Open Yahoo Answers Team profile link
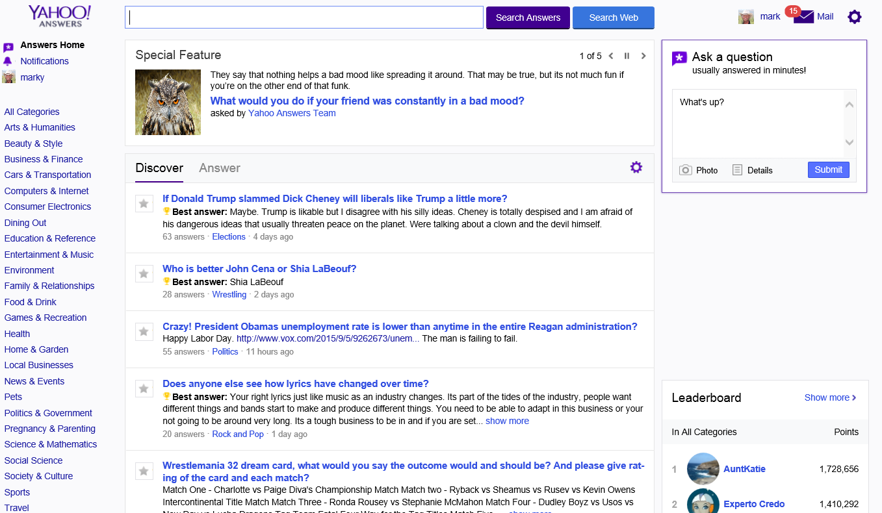The width and height of the screenshot is (882, 513). [x=292, y=113]
